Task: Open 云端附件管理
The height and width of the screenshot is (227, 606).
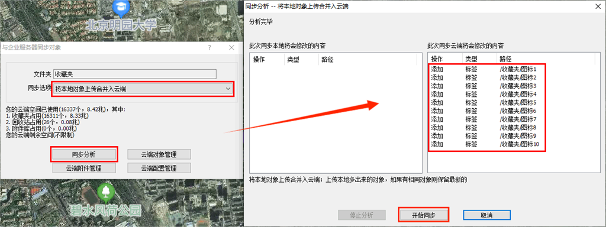Action: tap(84, 168)
